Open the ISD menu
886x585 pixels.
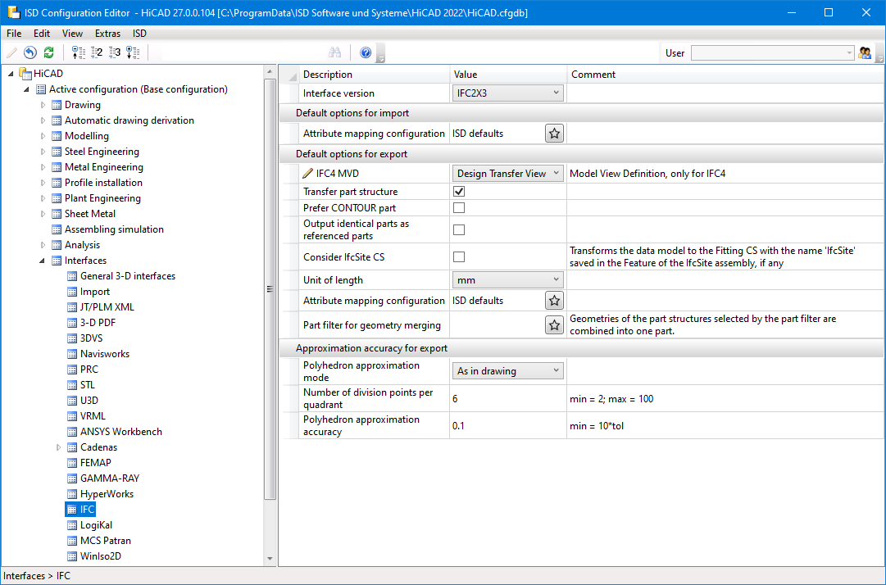(x=140, y=34)
